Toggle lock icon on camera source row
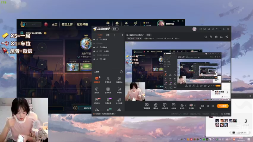 97,47
